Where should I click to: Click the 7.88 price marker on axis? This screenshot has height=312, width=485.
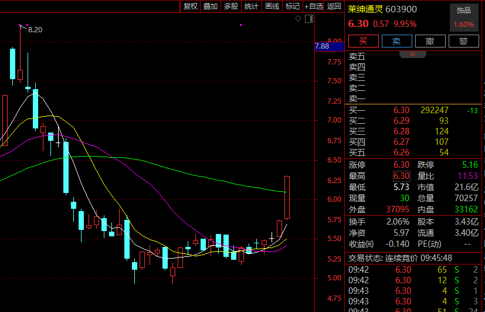coord(322,46)
